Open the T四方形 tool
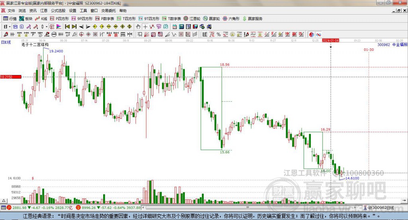 126,19
